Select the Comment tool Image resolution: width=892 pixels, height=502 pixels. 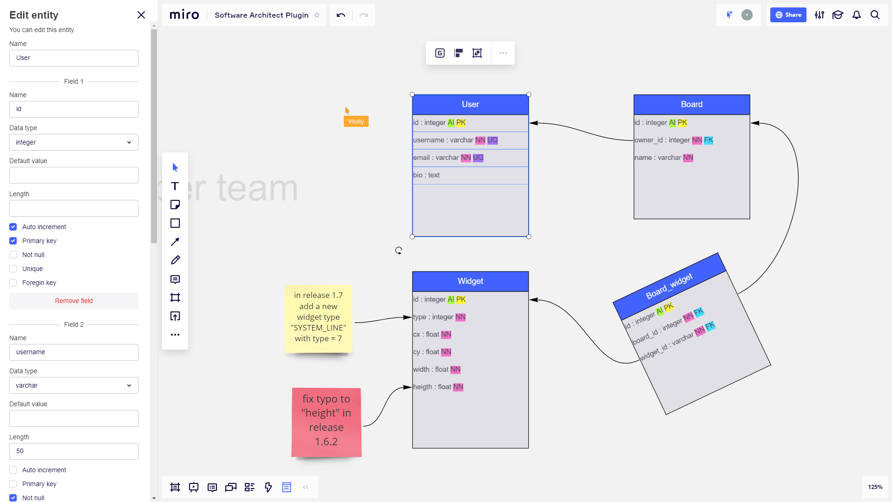(x=175, y=279)
